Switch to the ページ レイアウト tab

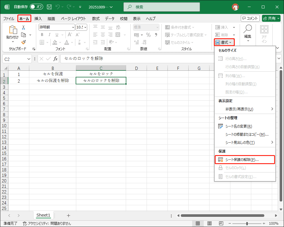coord(73,19)
